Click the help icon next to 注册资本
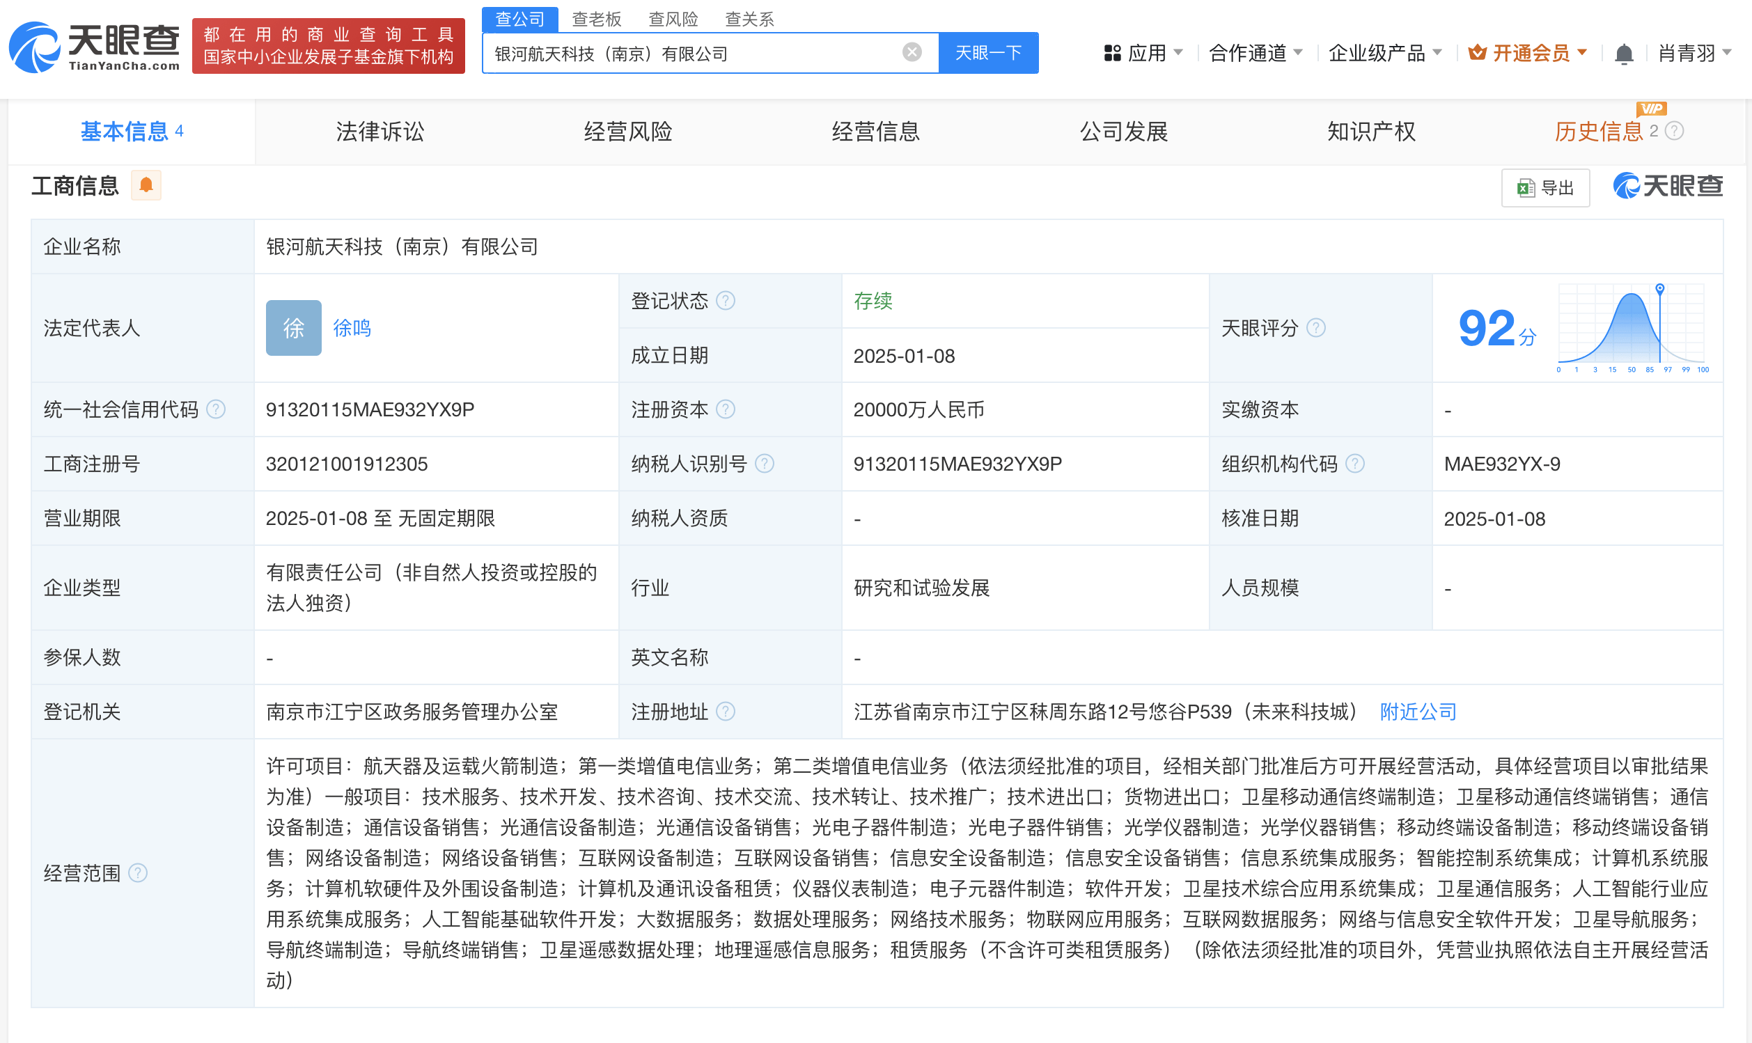The width and height of the screenshot is (1752, 1043). coord(727,409)
